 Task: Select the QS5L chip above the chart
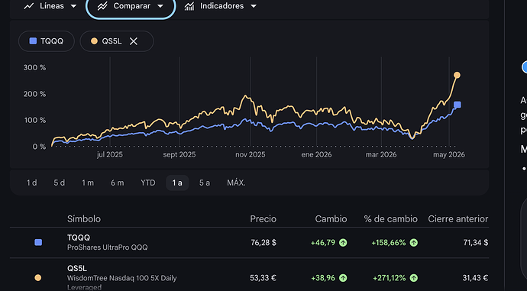click(117, 41)
